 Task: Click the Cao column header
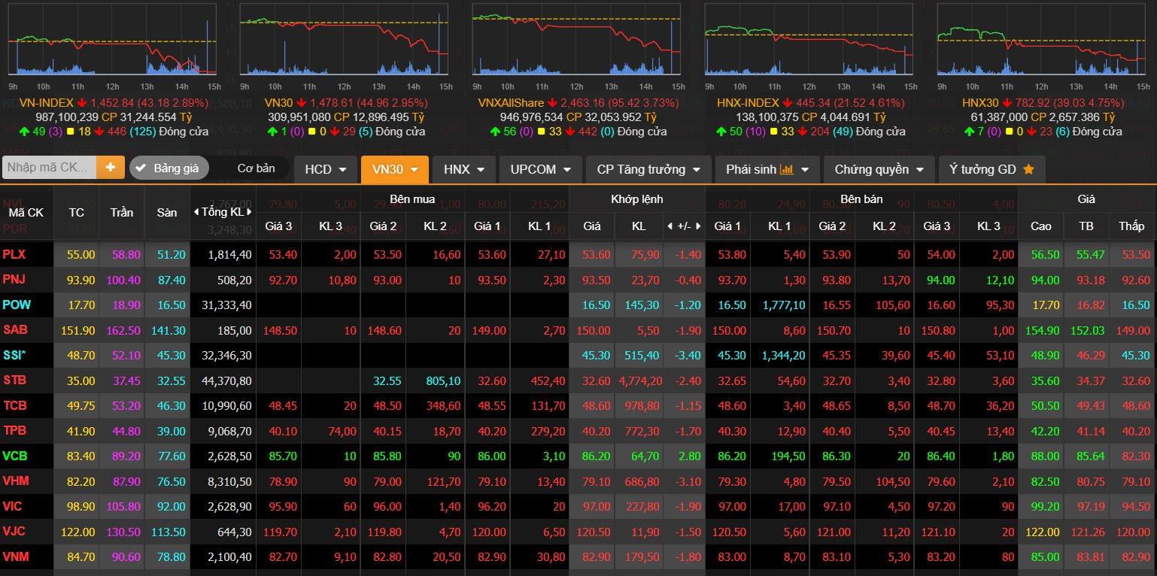tap(1041, 226)
